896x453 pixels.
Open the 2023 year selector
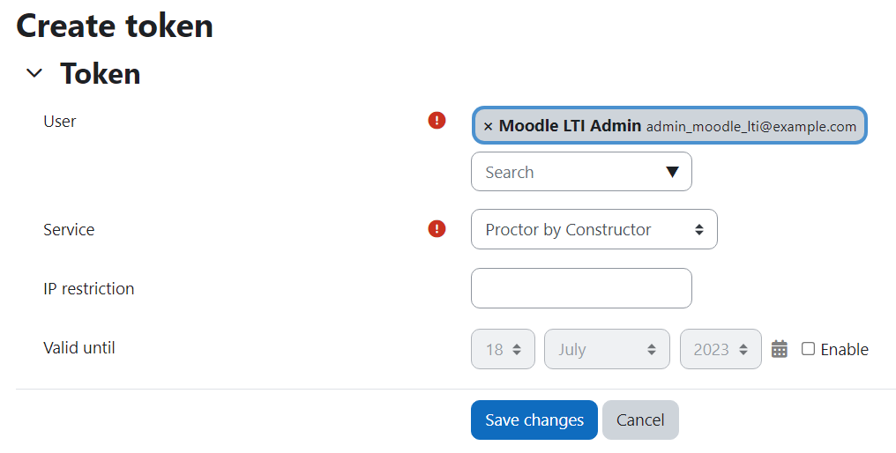click(720, 349)
